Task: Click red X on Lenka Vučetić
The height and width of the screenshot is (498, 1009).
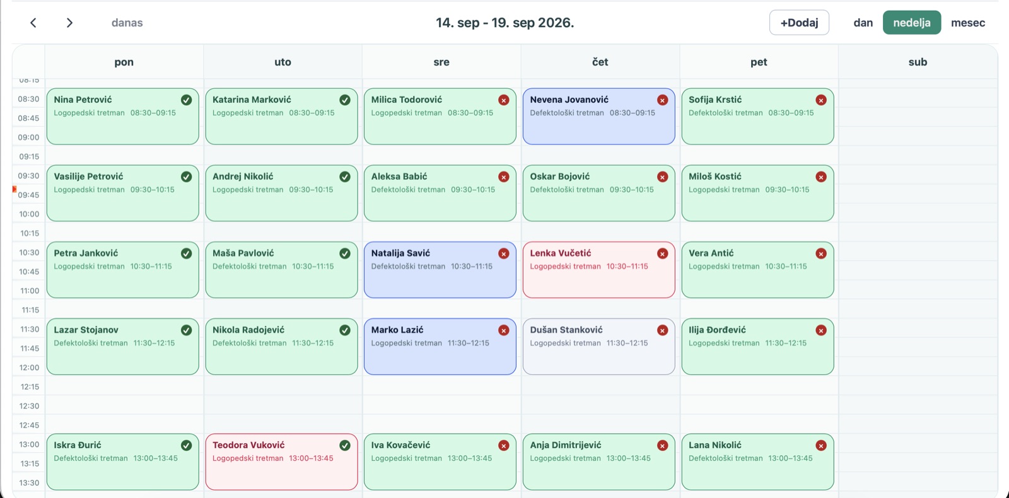Action: (x=663, y=253)
